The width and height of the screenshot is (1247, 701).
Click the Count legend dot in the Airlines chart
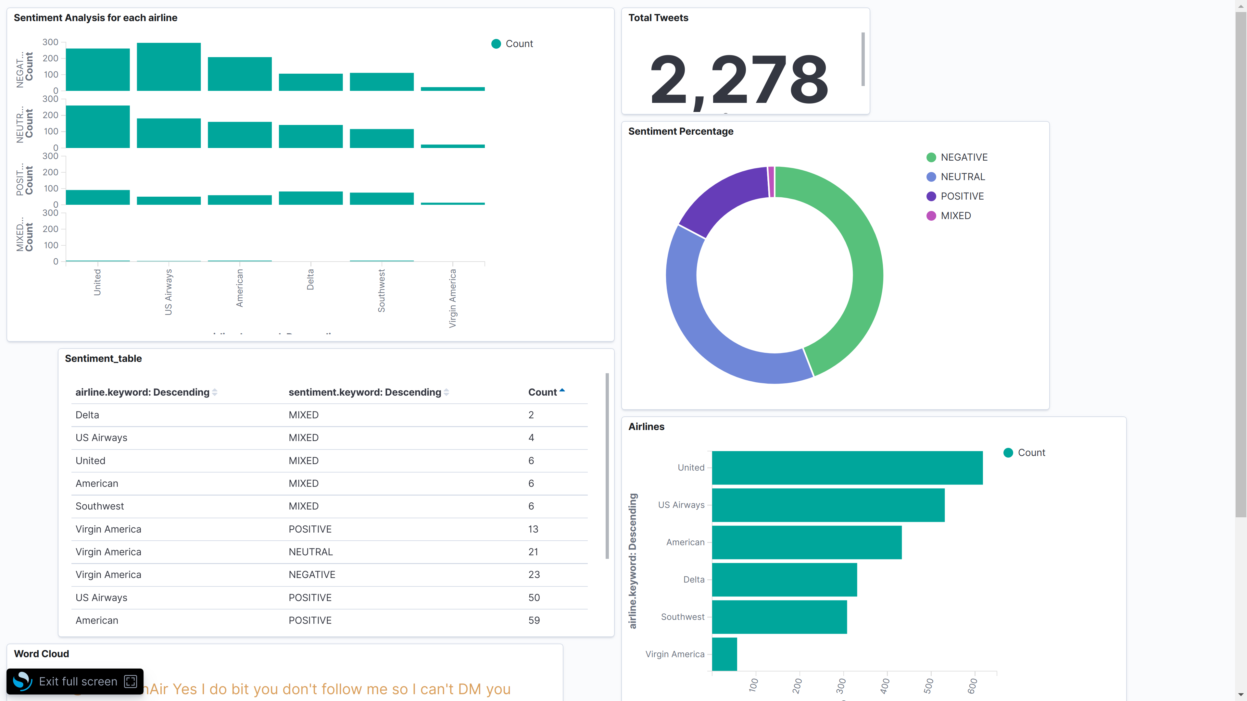[x=1008, y=452]
